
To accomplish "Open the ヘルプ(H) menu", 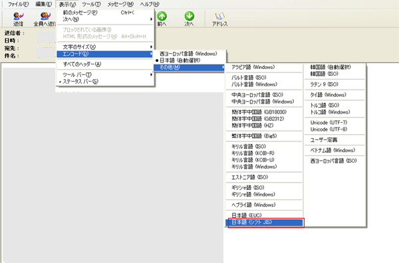I will pos(150,5).
